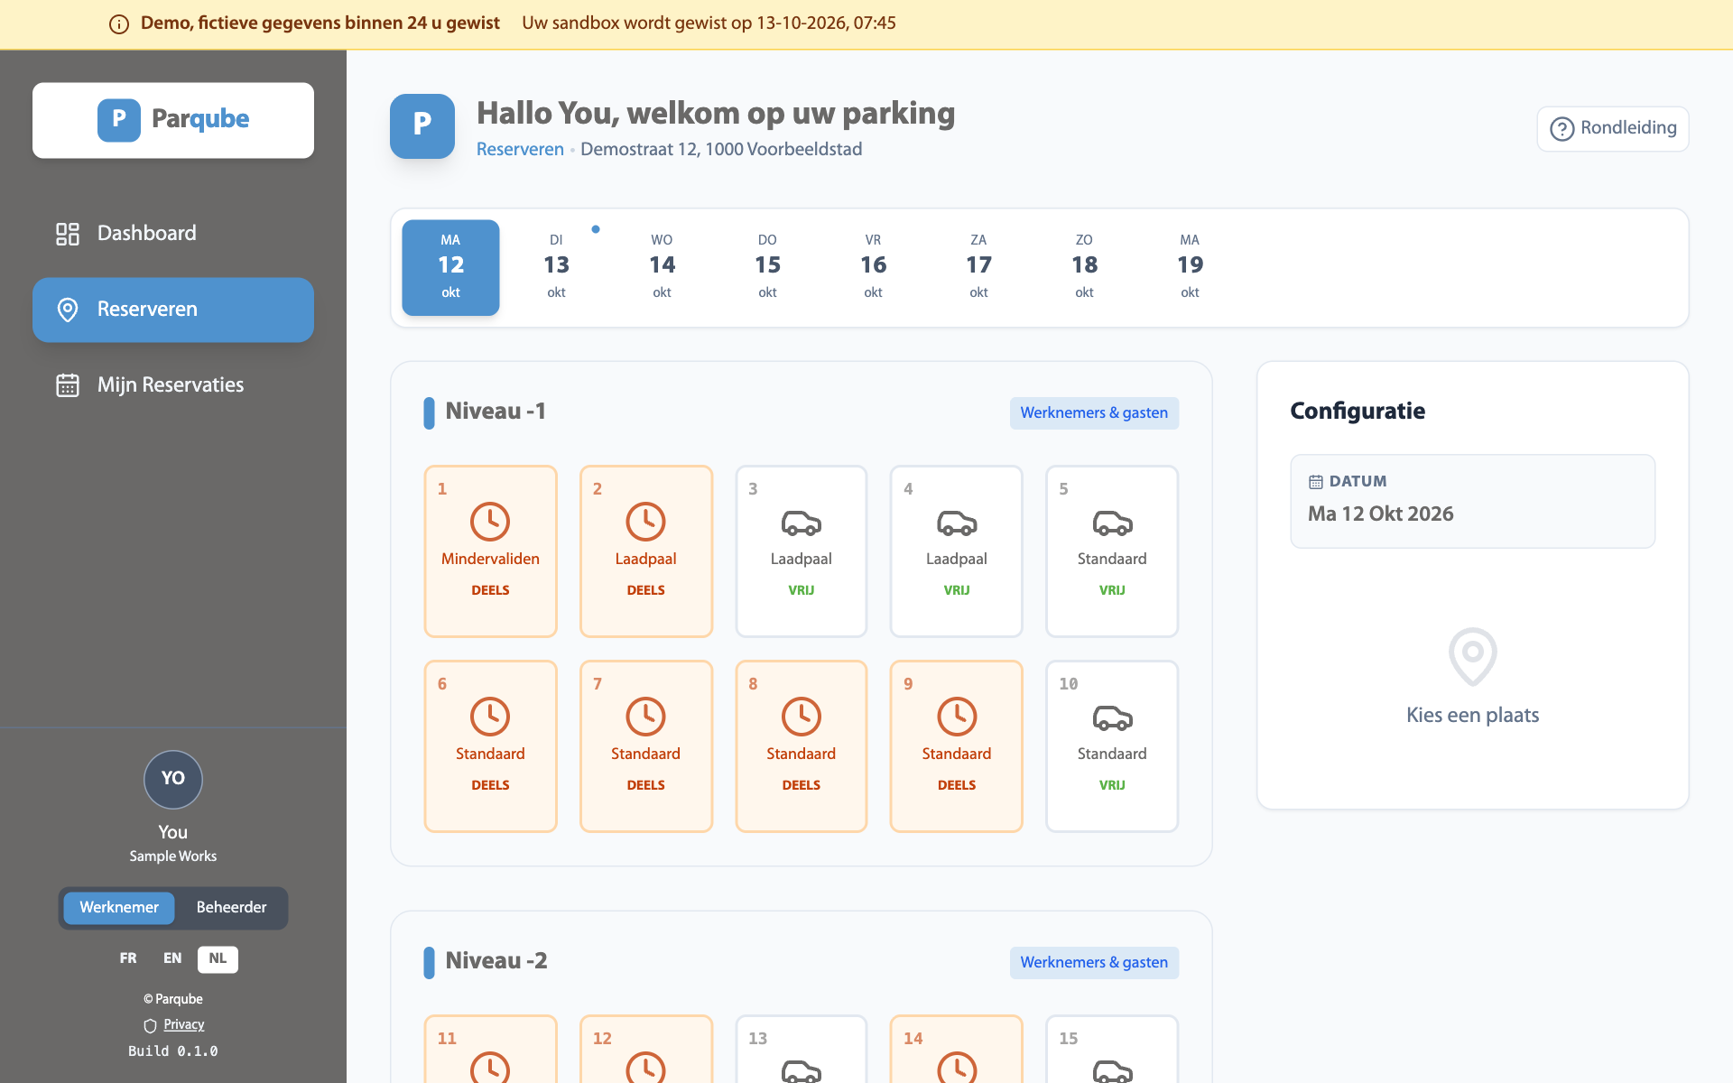
Task: Open Mijn Reservaties in sidebar
Action: click(173, 385)
